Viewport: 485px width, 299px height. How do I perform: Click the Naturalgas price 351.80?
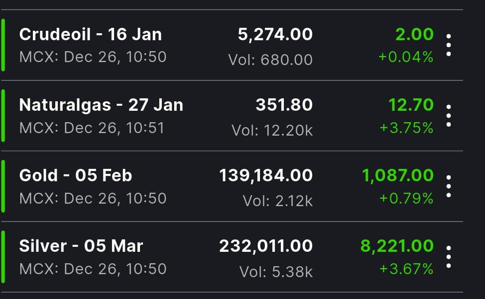284,105
